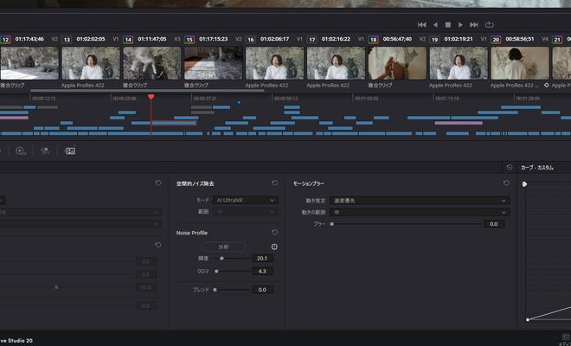Adjust the 輝度 slider handle
The image size is (571, 346).
pos(222,258)
